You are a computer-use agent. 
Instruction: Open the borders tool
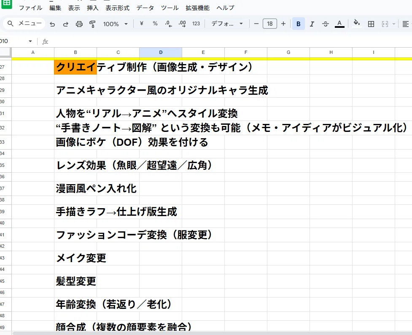point(371,24)
